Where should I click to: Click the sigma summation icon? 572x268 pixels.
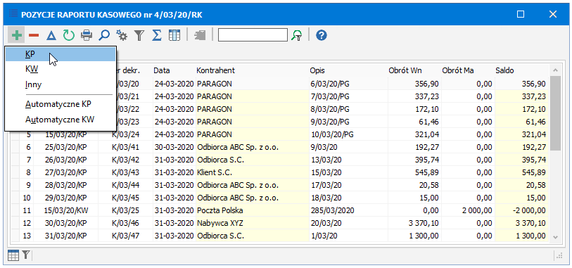click(157, 35)
